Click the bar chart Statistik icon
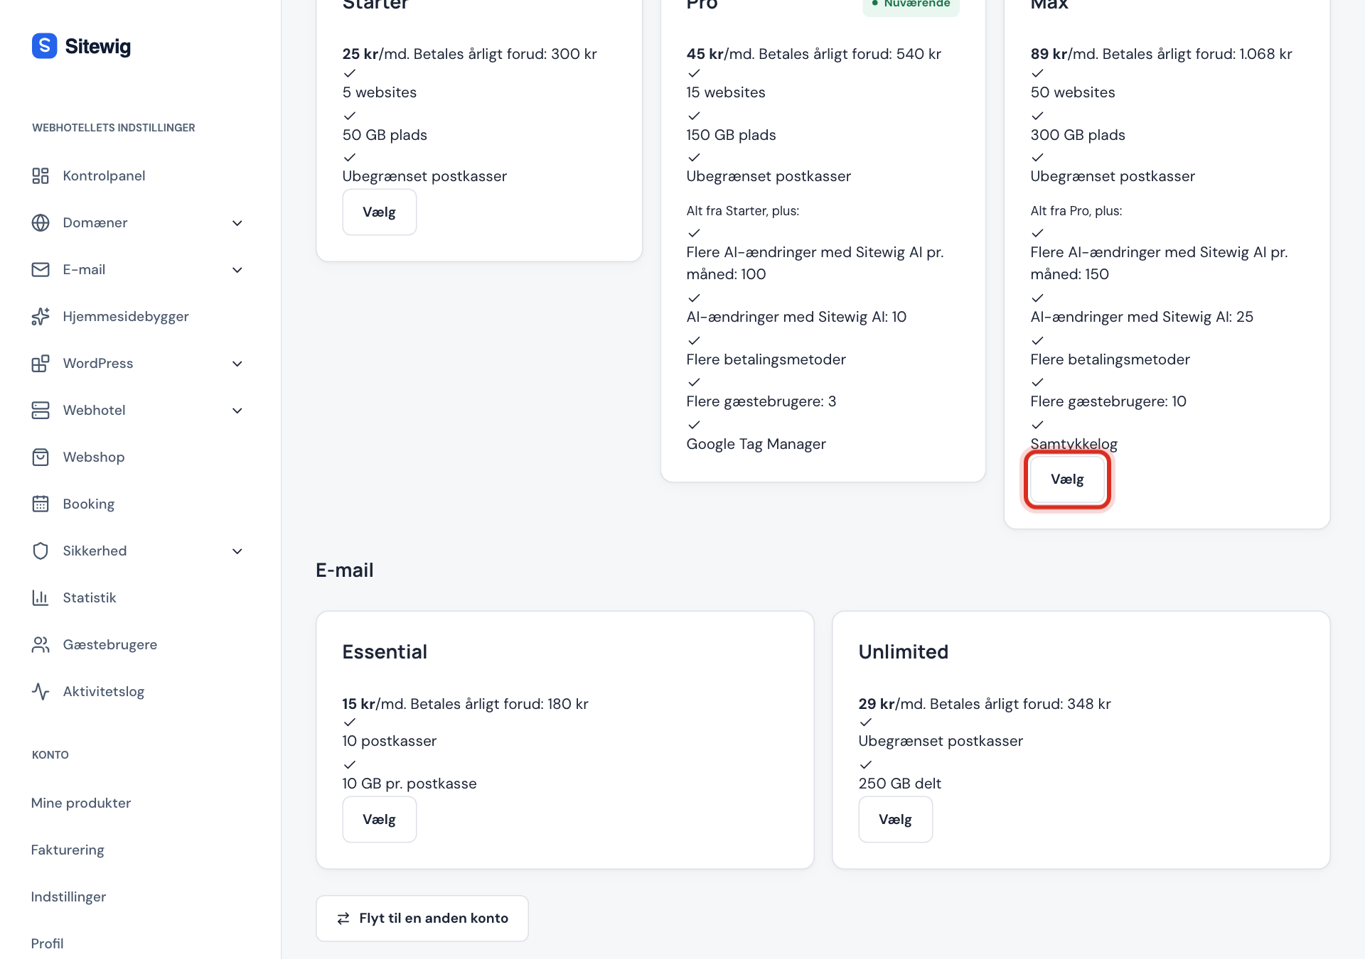The image size is (1365, 959). pos(41,598)
